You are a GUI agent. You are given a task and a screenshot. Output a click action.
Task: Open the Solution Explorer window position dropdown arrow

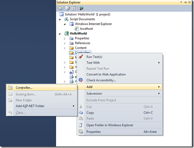point(181,2)
